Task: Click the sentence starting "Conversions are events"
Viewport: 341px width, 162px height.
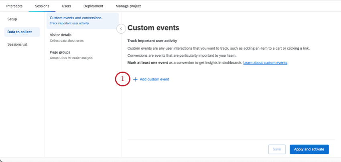Action: pos(183,56)
